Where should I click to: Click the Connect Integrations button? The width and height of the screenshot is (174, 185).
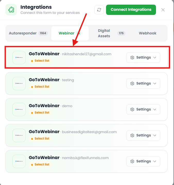click(131, 10)
